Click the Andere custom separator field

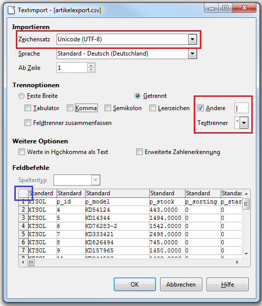[242, 108]
